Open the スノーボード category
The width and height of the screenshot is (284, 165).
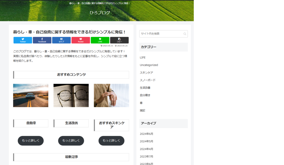click(148, 80)
